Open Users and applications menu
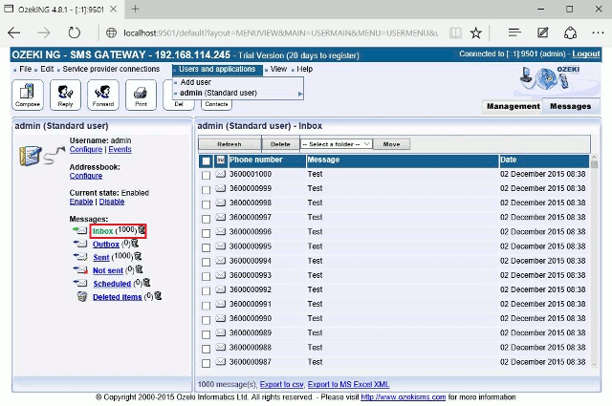The height and width of the screenshot is (406, 612). click(x=217, y=70)
